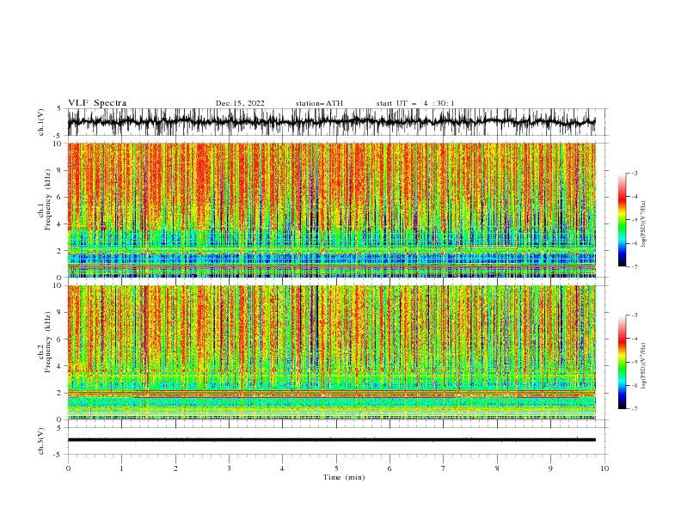Image resolution: width=681 pixels, height=526 pixels.
Task: Click time axis tick label '1'
Action: (122, 468)
